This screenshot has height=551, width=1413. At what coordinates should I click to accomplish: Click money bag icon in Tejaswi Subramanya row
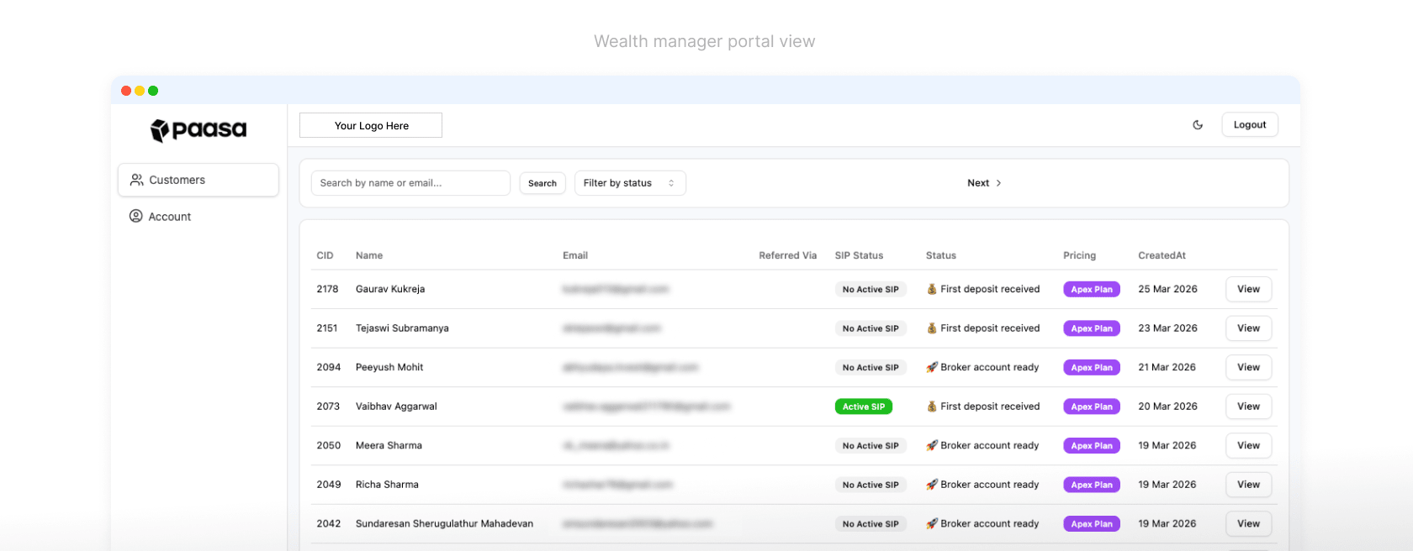[932, 328]
